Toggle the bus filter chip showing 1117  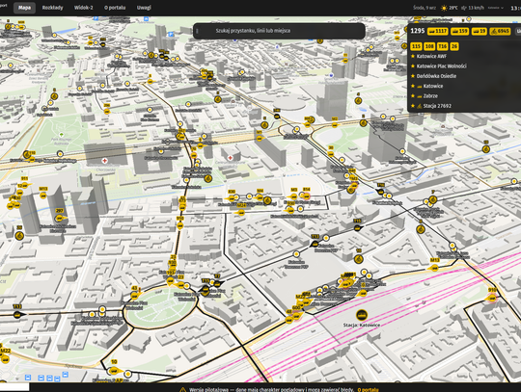tap(438, 31)
